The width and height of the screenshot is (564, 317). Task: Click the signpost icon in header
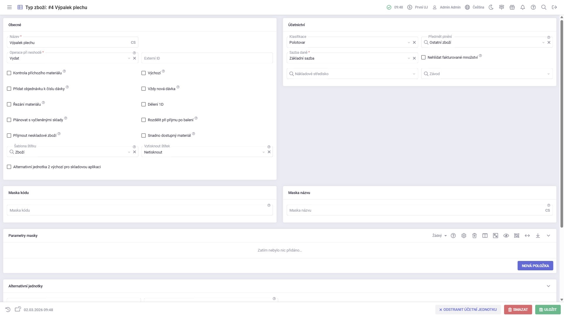pos(501,7)
